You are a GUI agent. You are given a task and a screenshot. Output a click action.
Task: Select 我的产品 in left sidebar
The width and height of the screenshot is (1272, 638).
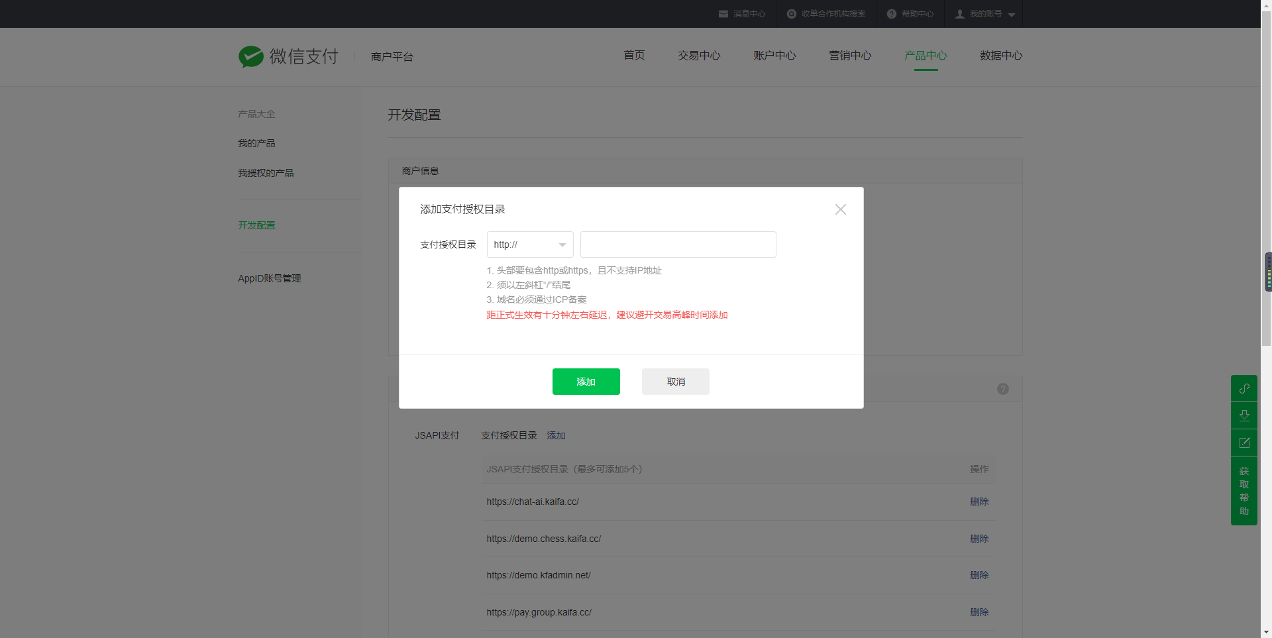(256, 143)
